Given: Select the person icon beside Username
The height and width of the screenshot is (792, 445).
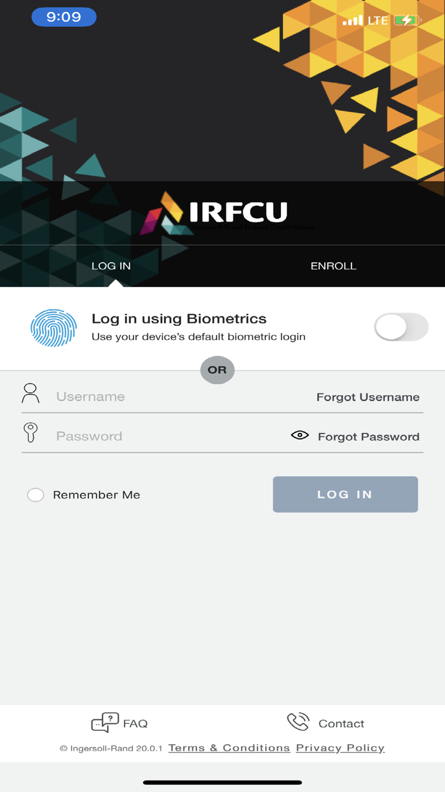Looking at the screenshot, I should pyautogui.click(x=30, y=393).
